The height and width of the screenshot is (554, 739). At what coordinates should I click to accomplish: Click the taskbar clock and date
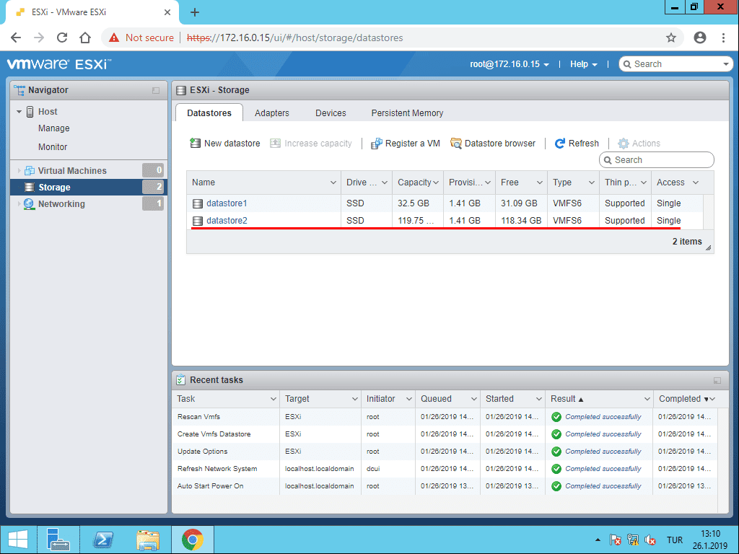710,540
